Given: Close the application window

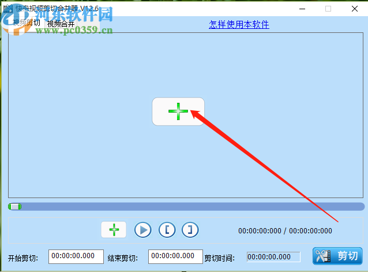Looking at the screenshot, I should point(355,9).
